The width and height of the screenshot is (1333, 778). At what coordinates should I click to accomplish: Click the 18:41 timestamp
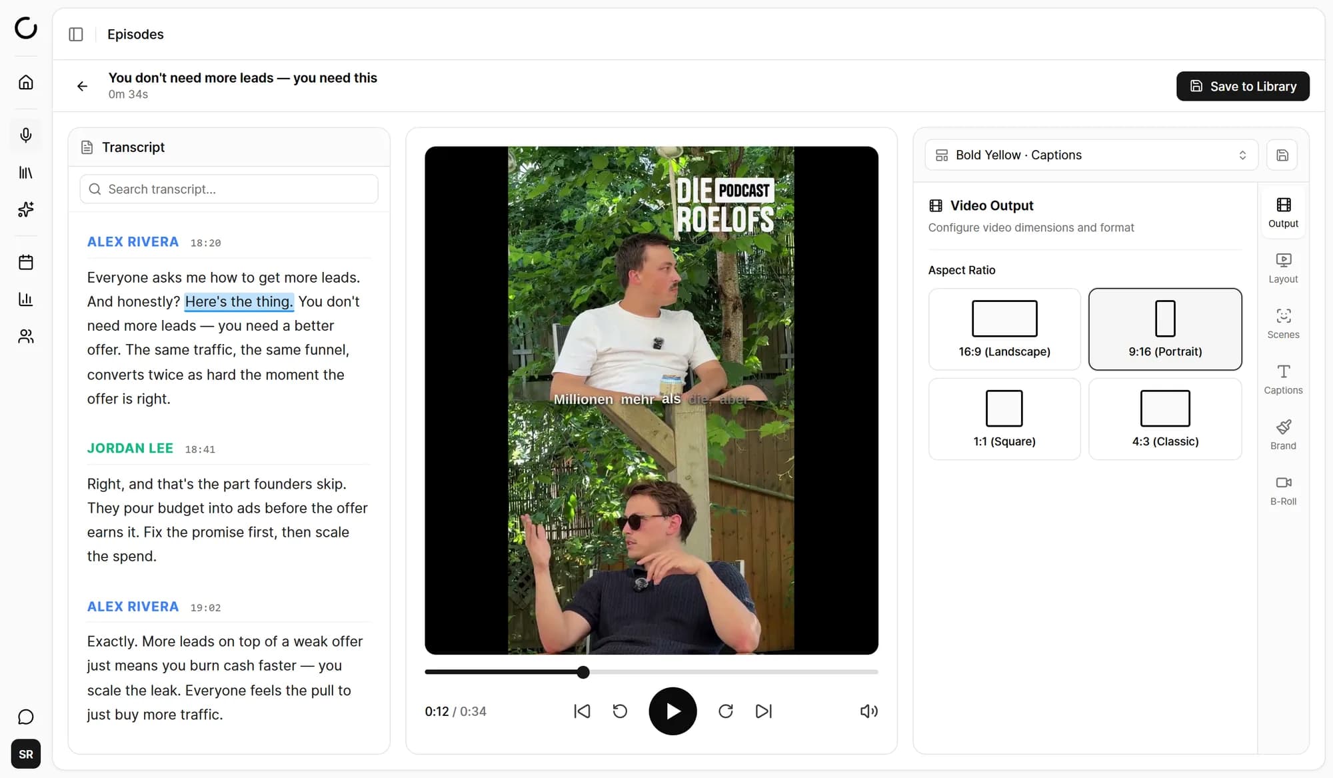click(200, 449)
